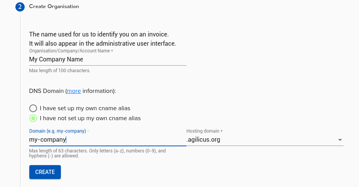Select the own cname alias radio button

(x=33, y=108)
